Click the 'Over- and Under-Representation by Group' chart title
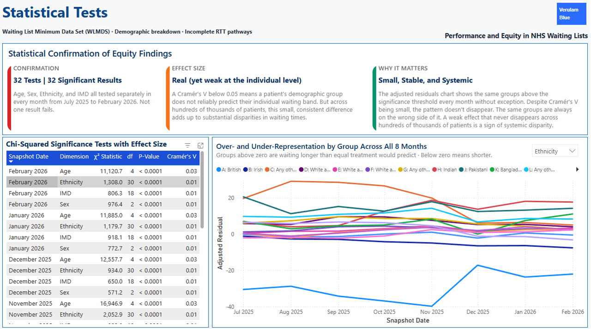The height and width of the screenshot is (329, 591). pyautogui.click(x=321, y=147)
